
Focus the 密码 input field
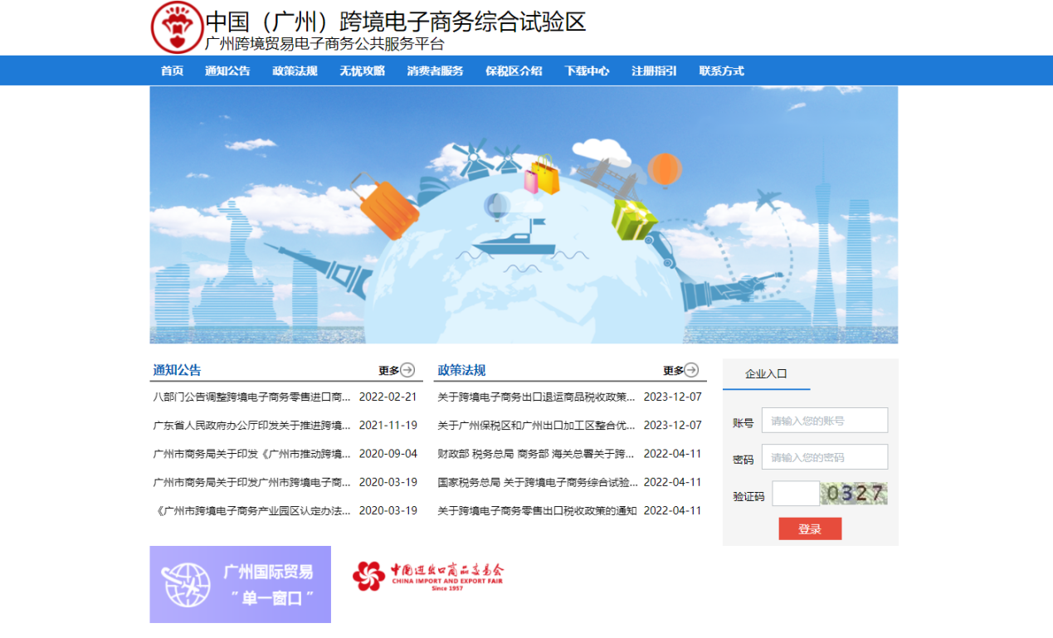tap(824, 457)
